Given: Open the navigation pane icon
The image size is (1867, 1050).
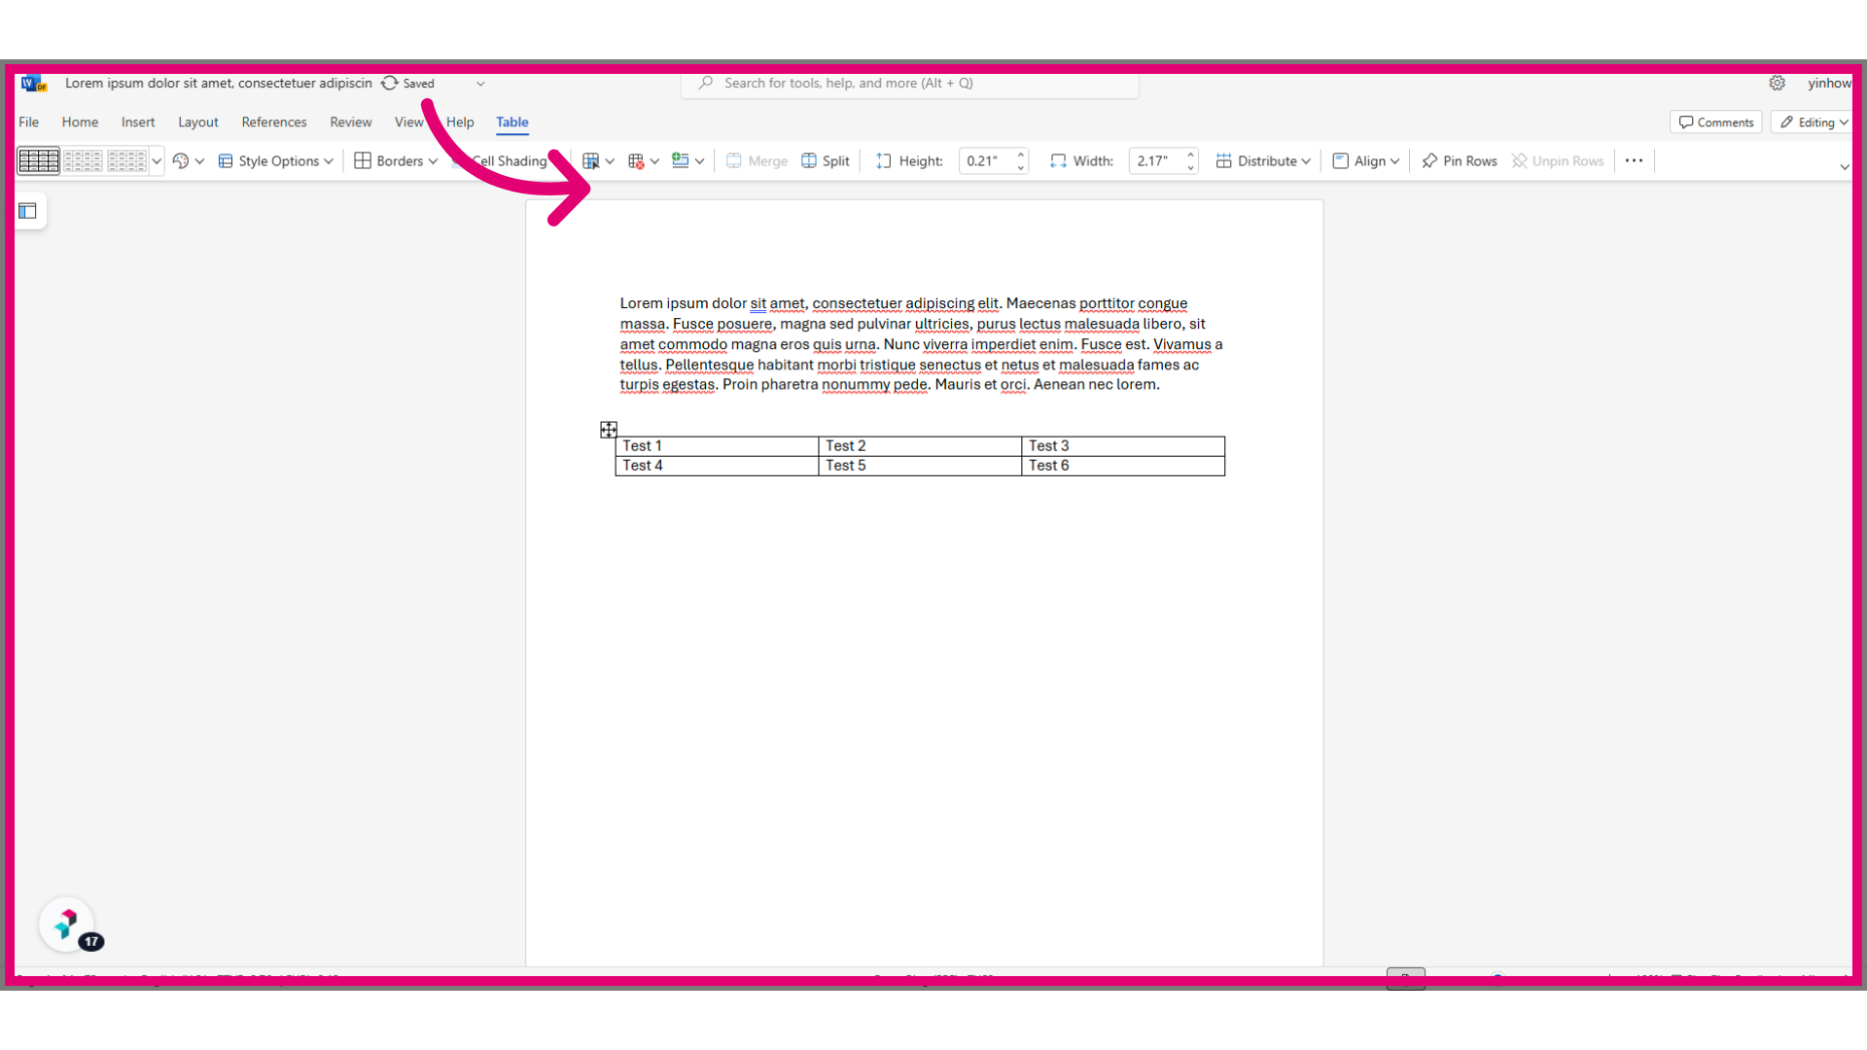Looking at the screenshot, I should click(x=27, y=211).
